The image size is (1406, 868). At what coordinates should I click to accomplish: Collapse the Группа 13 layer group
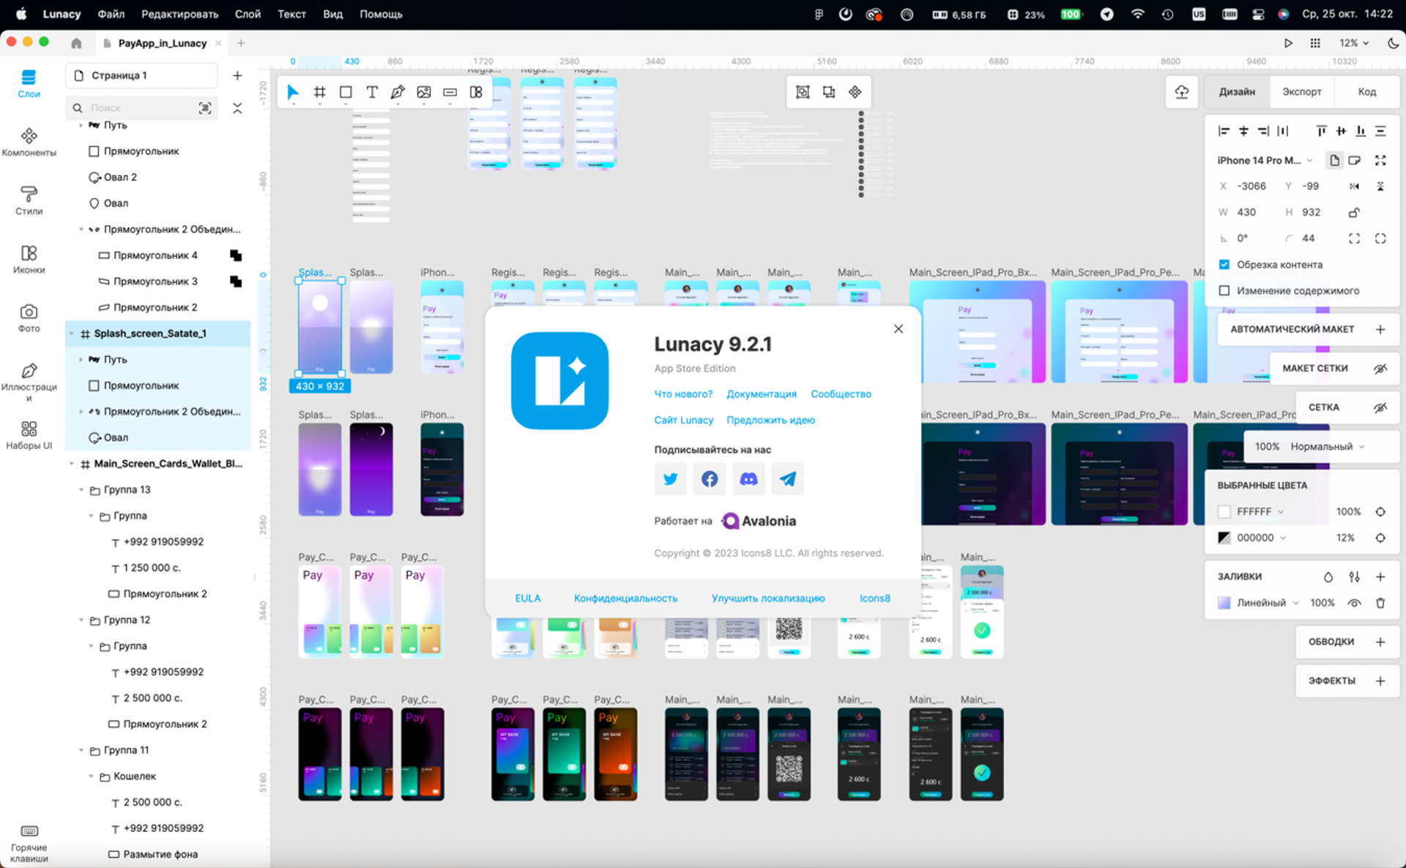pos(81,490)
